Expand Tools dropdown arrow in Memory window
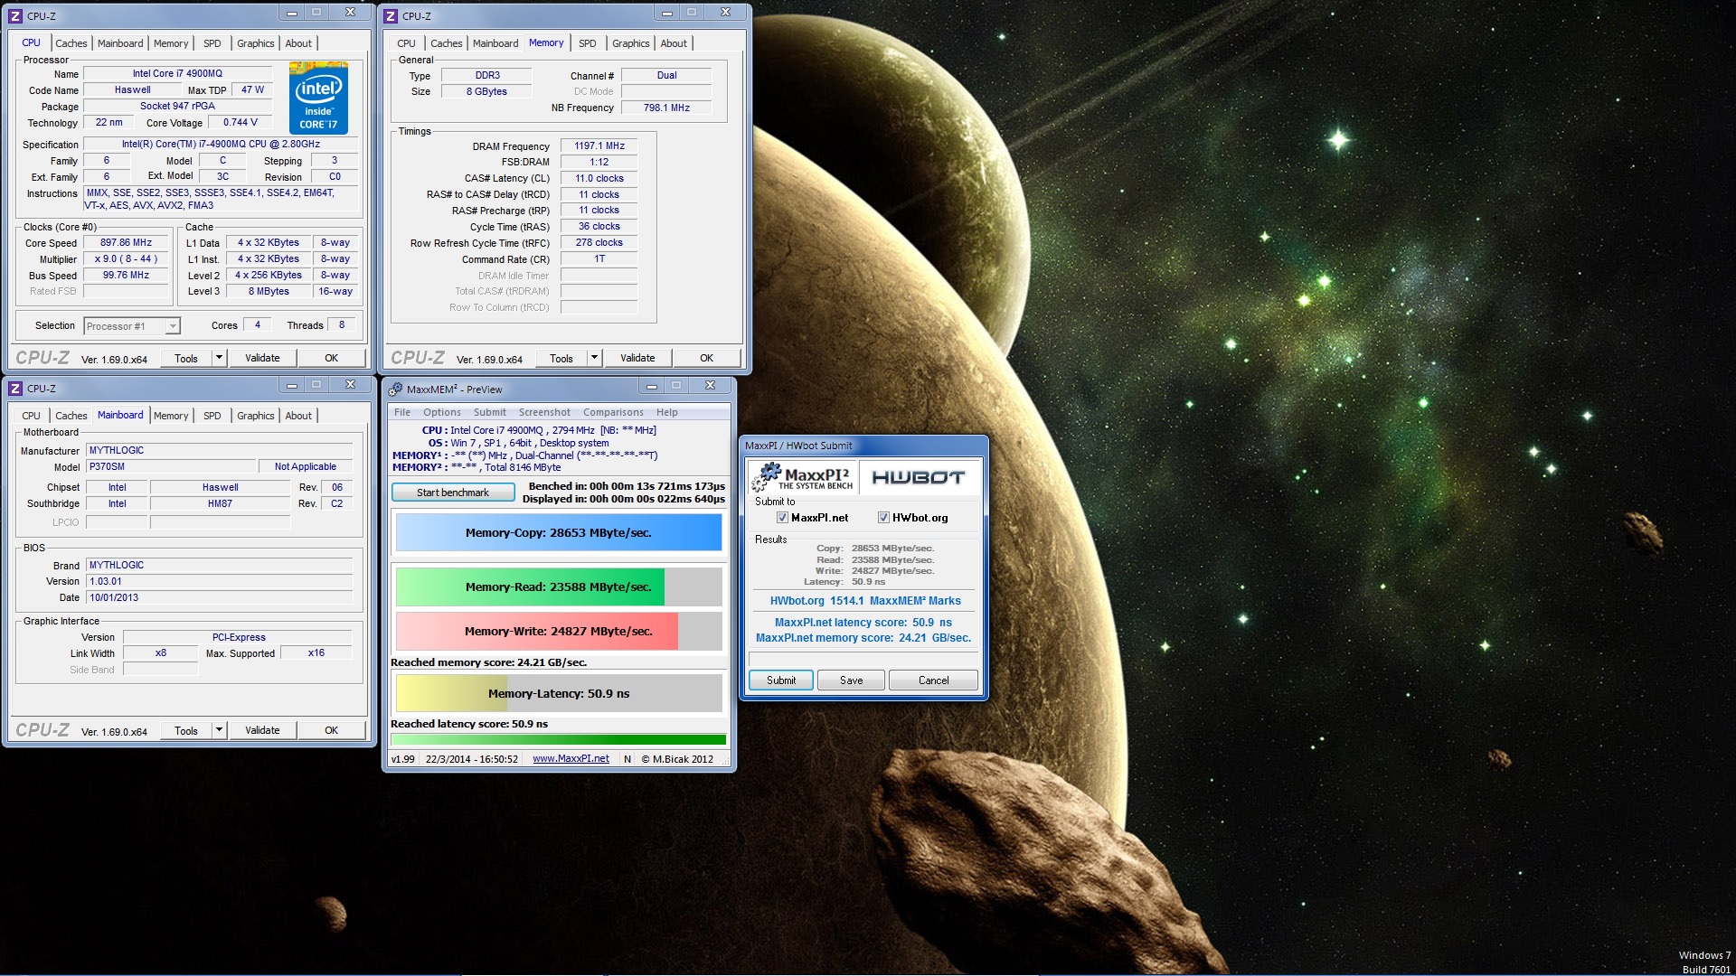The image size is (1736, 976). pos(594,358)
